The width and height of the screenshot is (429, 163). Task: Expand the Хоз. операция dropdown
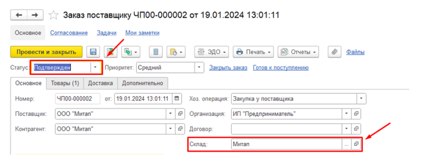[x=361, y=99]
